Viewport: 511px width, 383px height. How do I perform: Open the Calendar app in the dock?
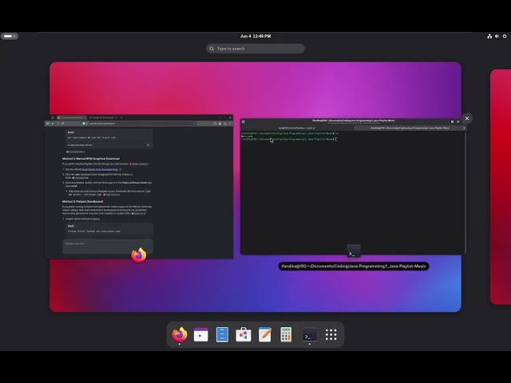pos(200,334)
